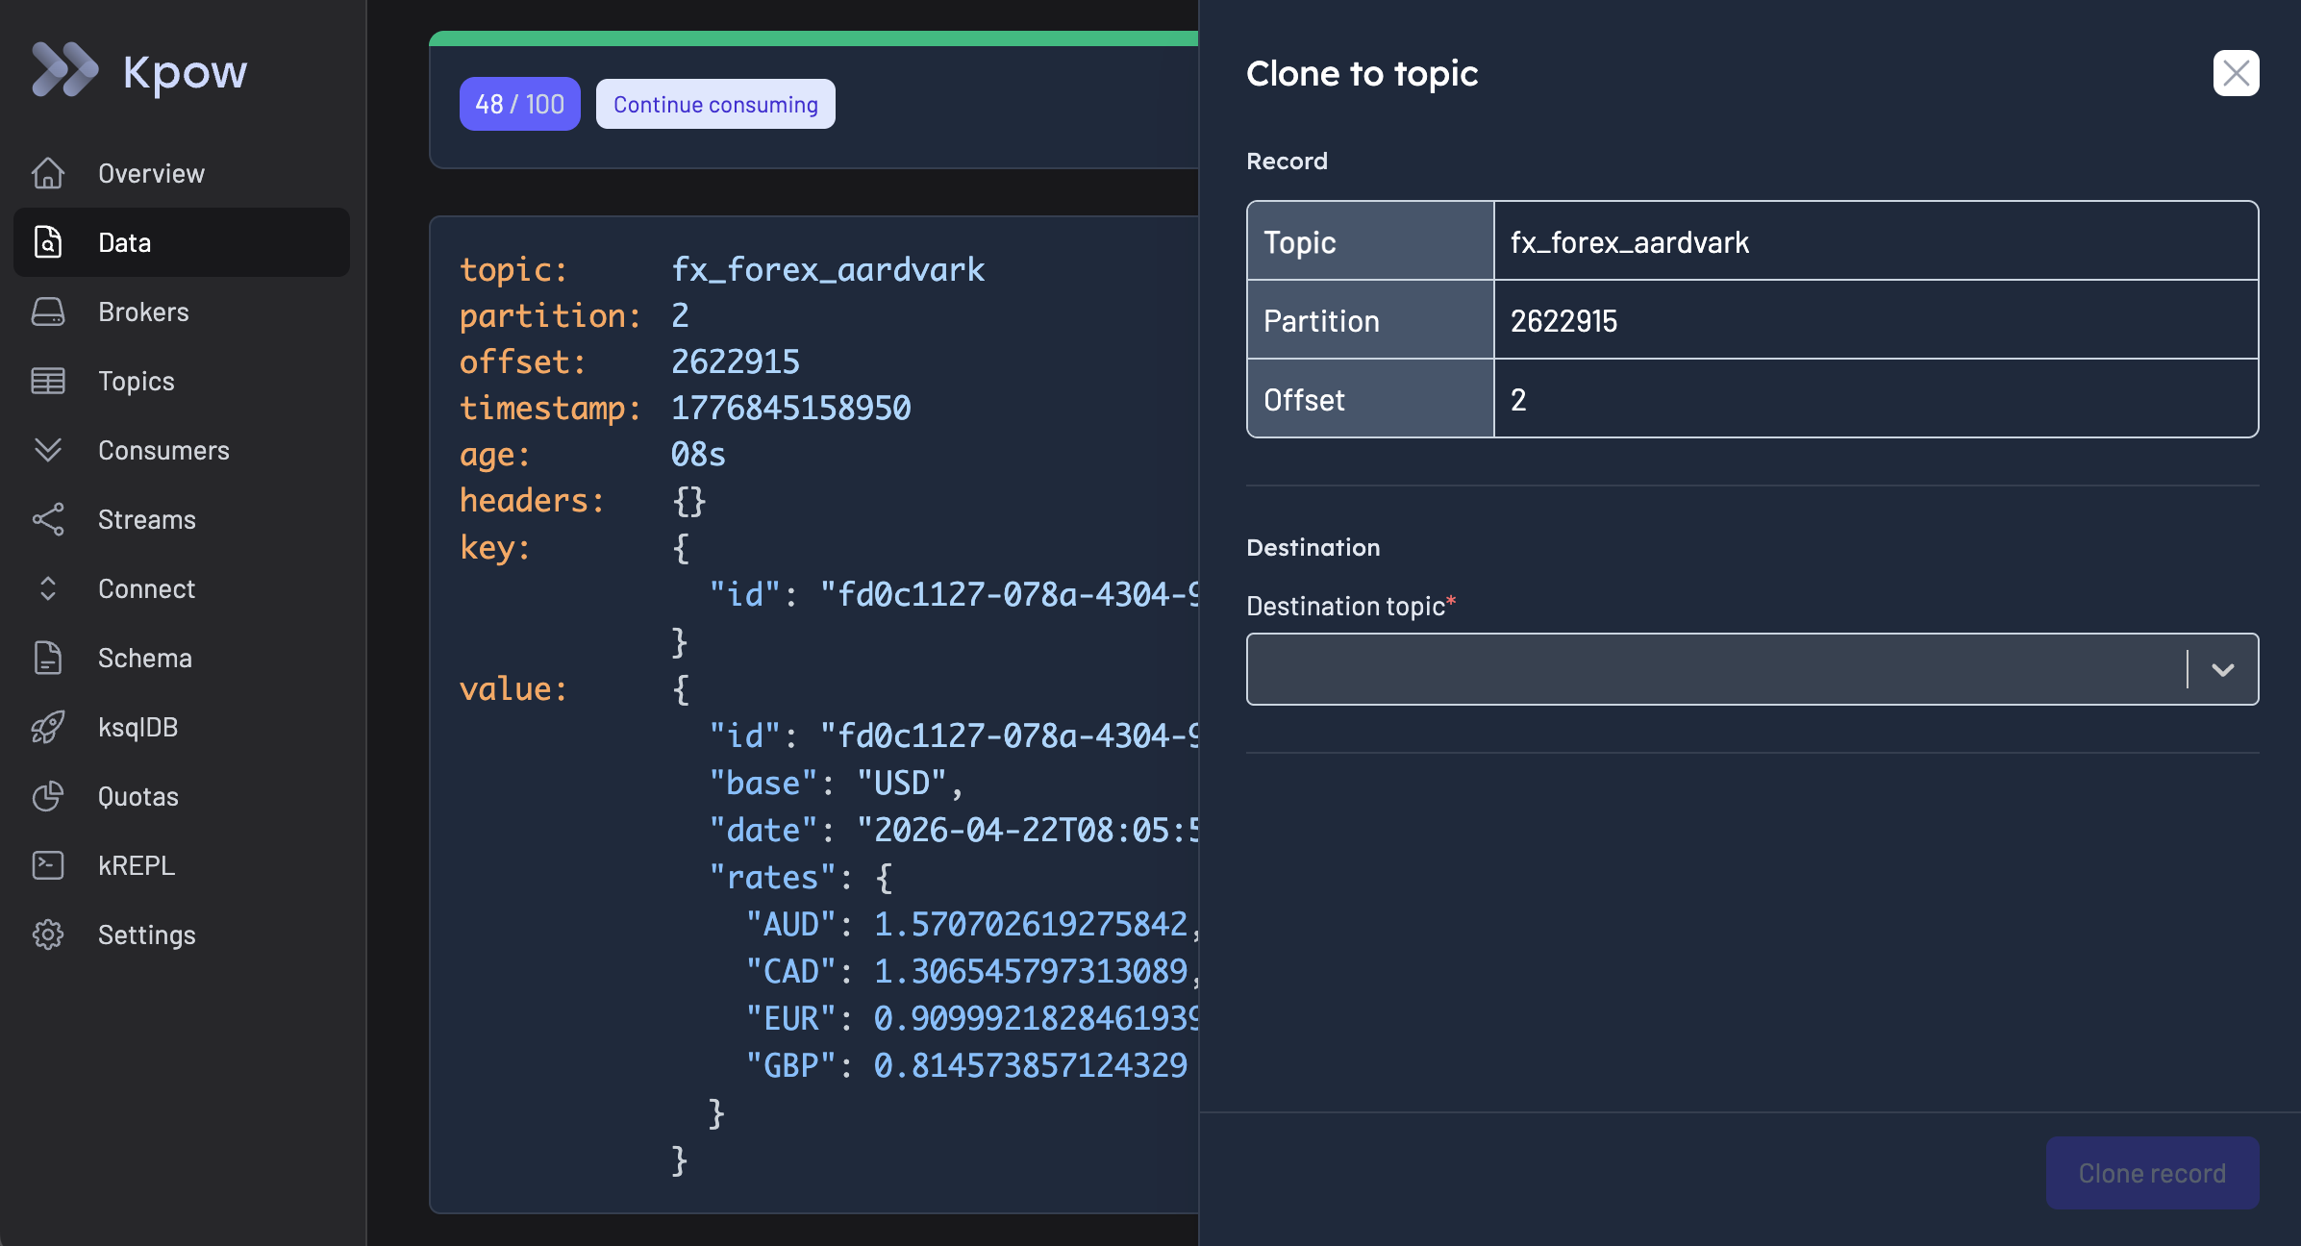Click the green consumption progress bar
The width and height of the screenshot is (2301, 1246).
point(813,38)
